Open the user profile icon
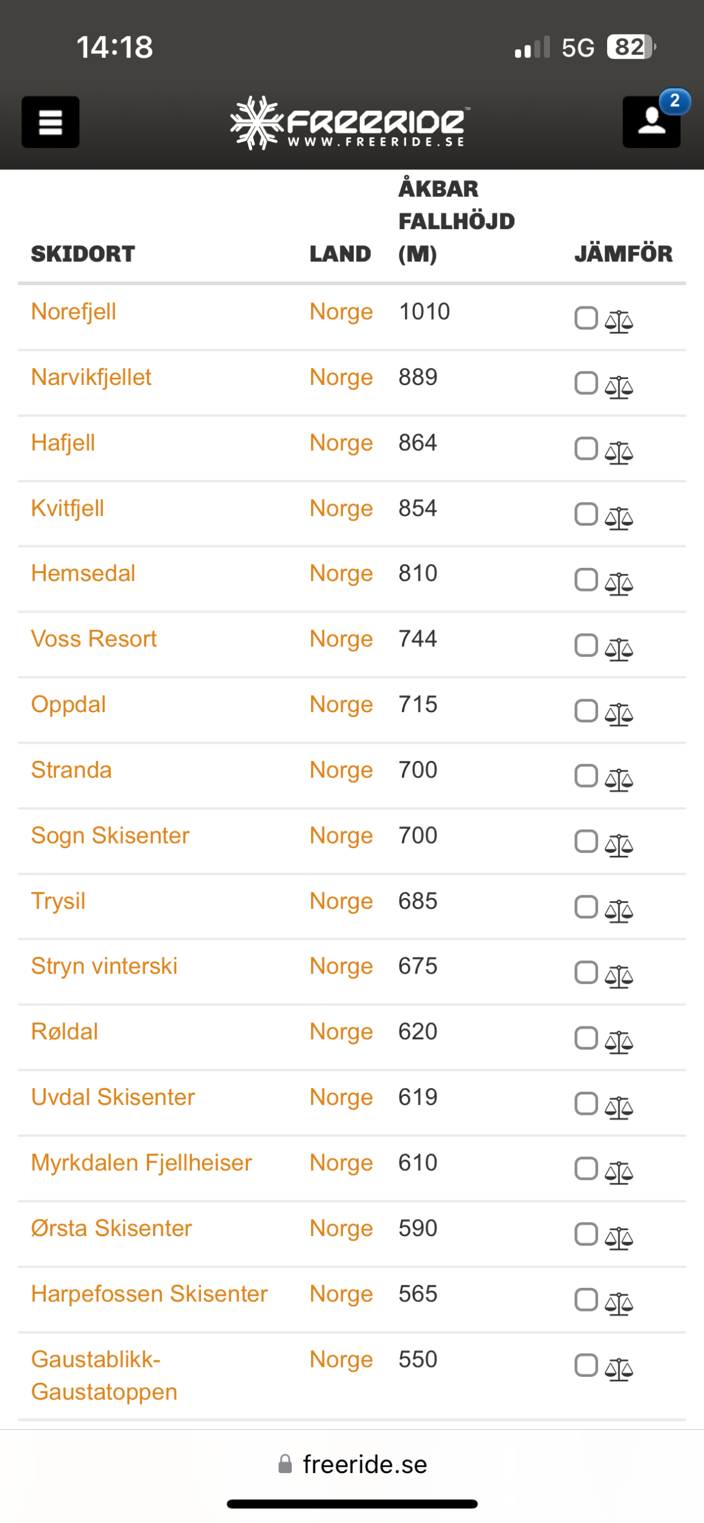The width and height of the screenshot is (704, 1523). [651, 122]
